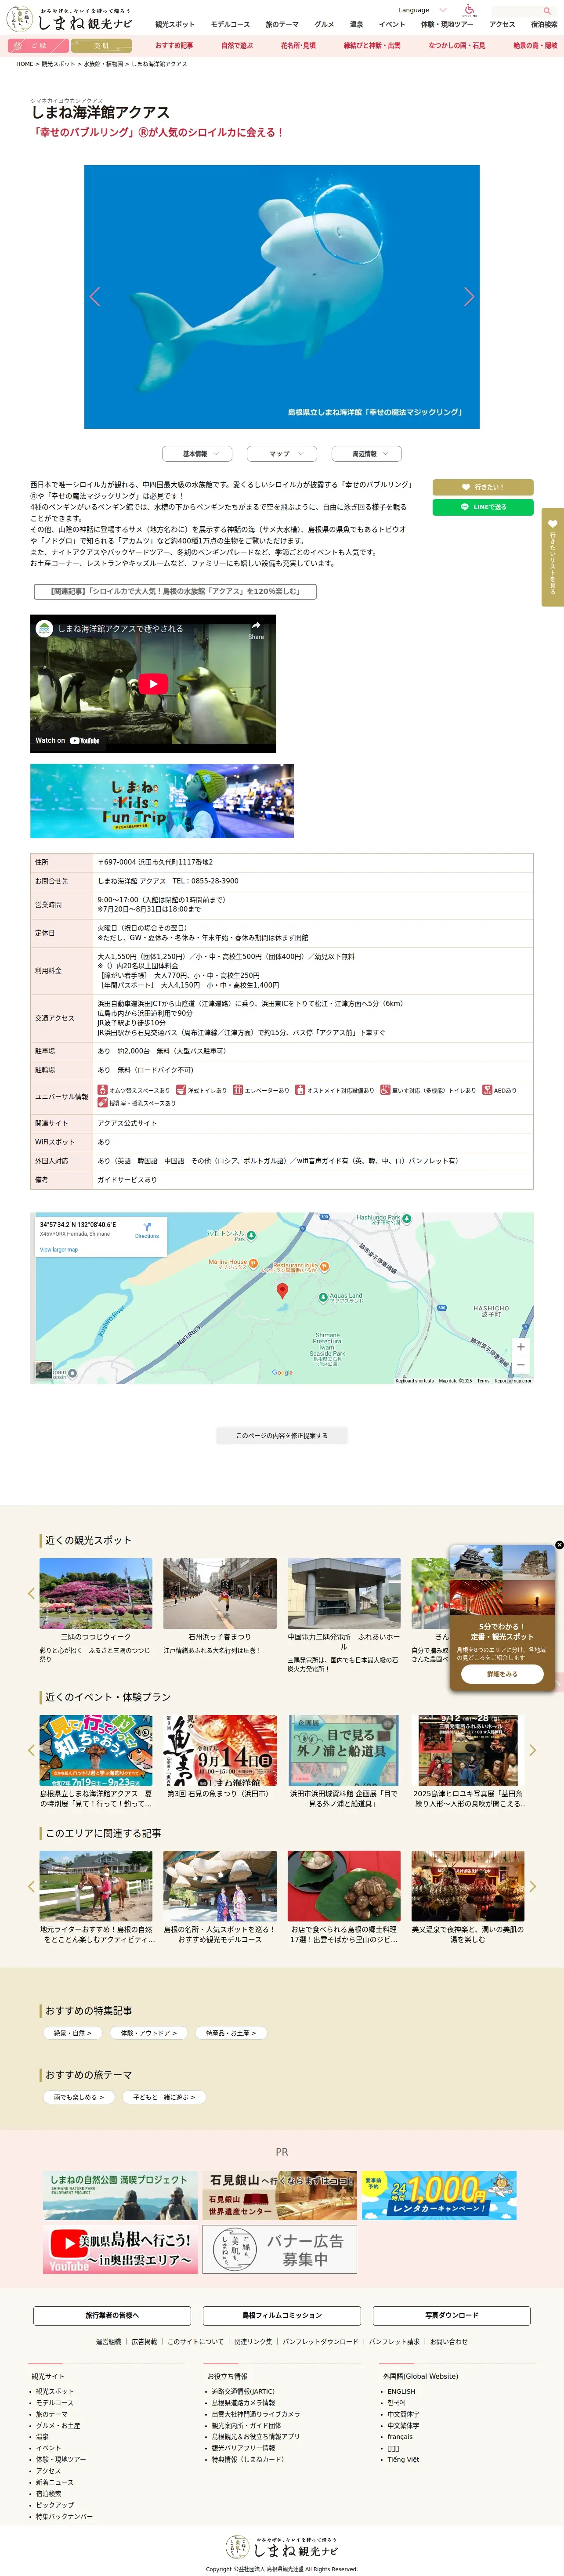Open the 体験・現地ツアー dropdown menu
The height and width of the screenshot is (2576, 564).
(447, 24)
